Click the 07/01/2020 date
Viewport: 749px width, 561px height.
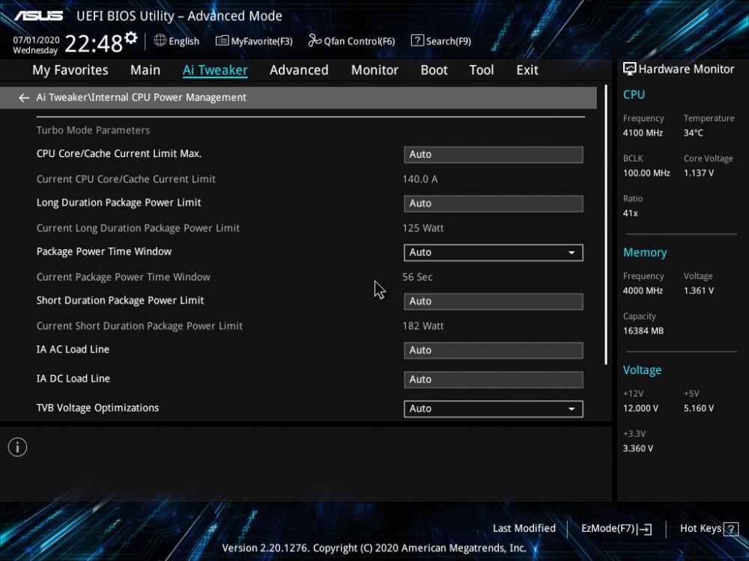[36, 40]
